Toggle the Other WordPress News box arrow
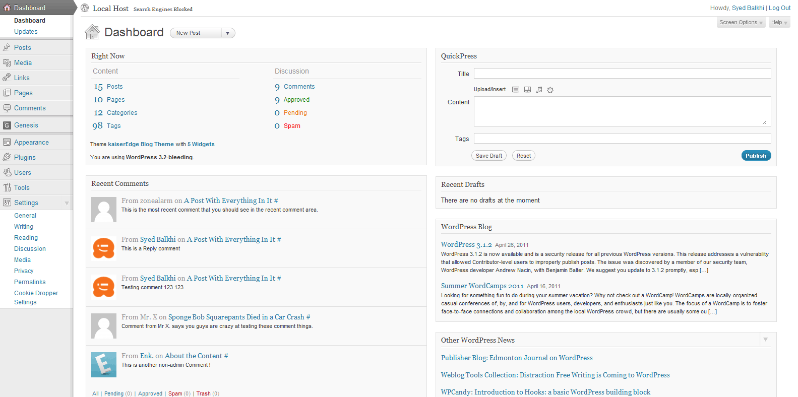798x397 pixels. (765, 340)
